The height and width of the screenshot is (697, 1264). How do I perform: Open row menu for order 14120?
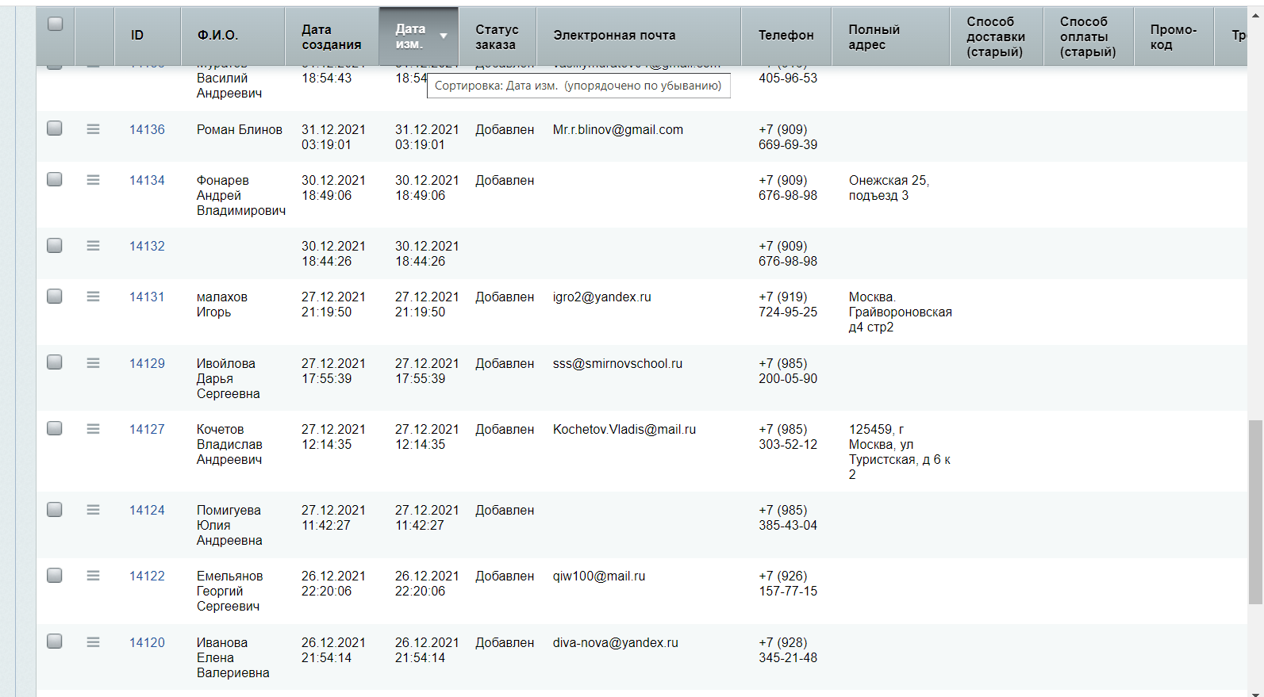pos(93,642)
